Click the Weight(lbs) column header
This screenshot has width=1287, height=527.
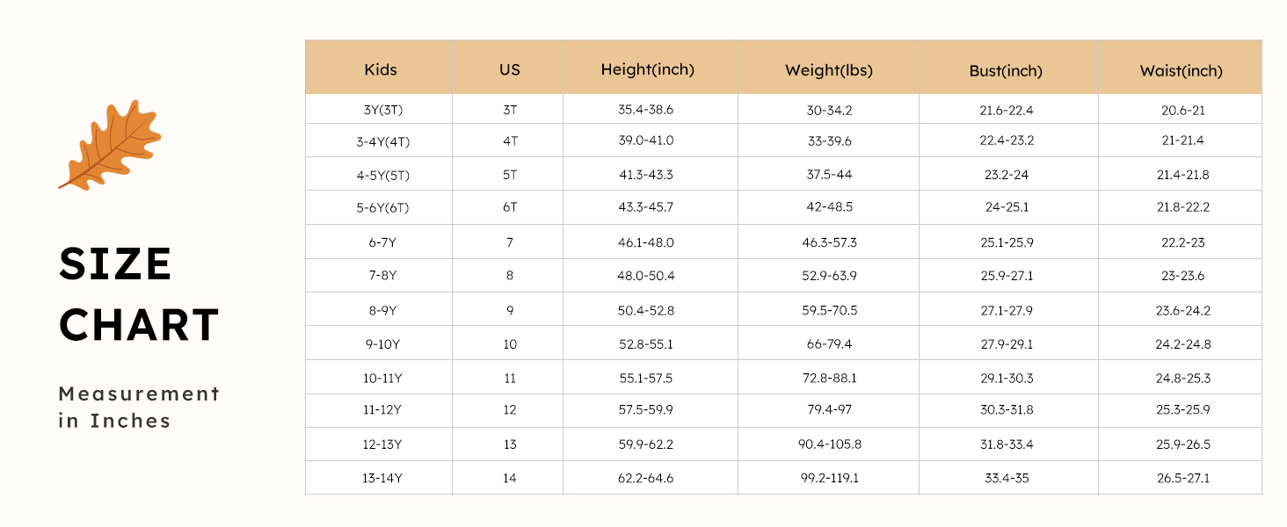click(829, 70)
